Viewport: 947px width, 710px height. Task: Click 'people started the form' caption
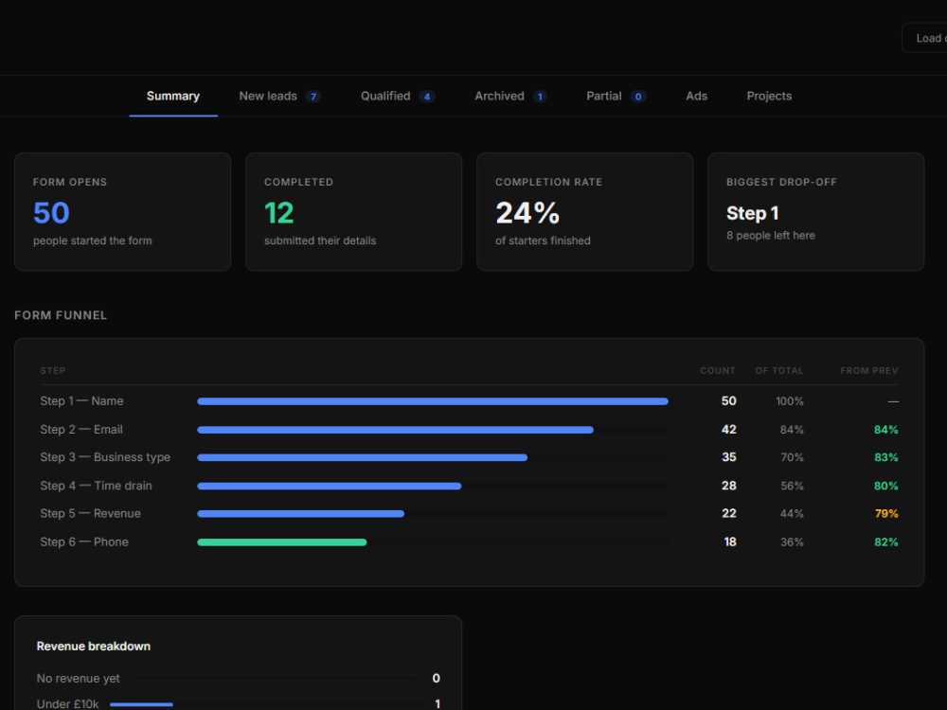[93, 240]
